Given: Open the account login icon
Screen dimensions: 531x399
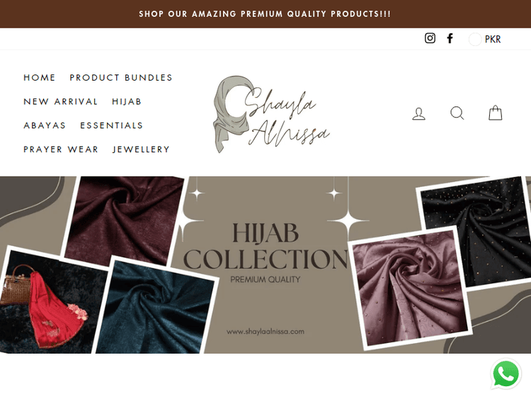Looking at the screenshot, I should pyautogui.click(x=419, y=113).
